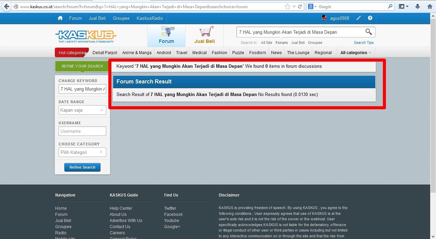
Task: Click the Refine Search button
Action: [x=82, y=167]
